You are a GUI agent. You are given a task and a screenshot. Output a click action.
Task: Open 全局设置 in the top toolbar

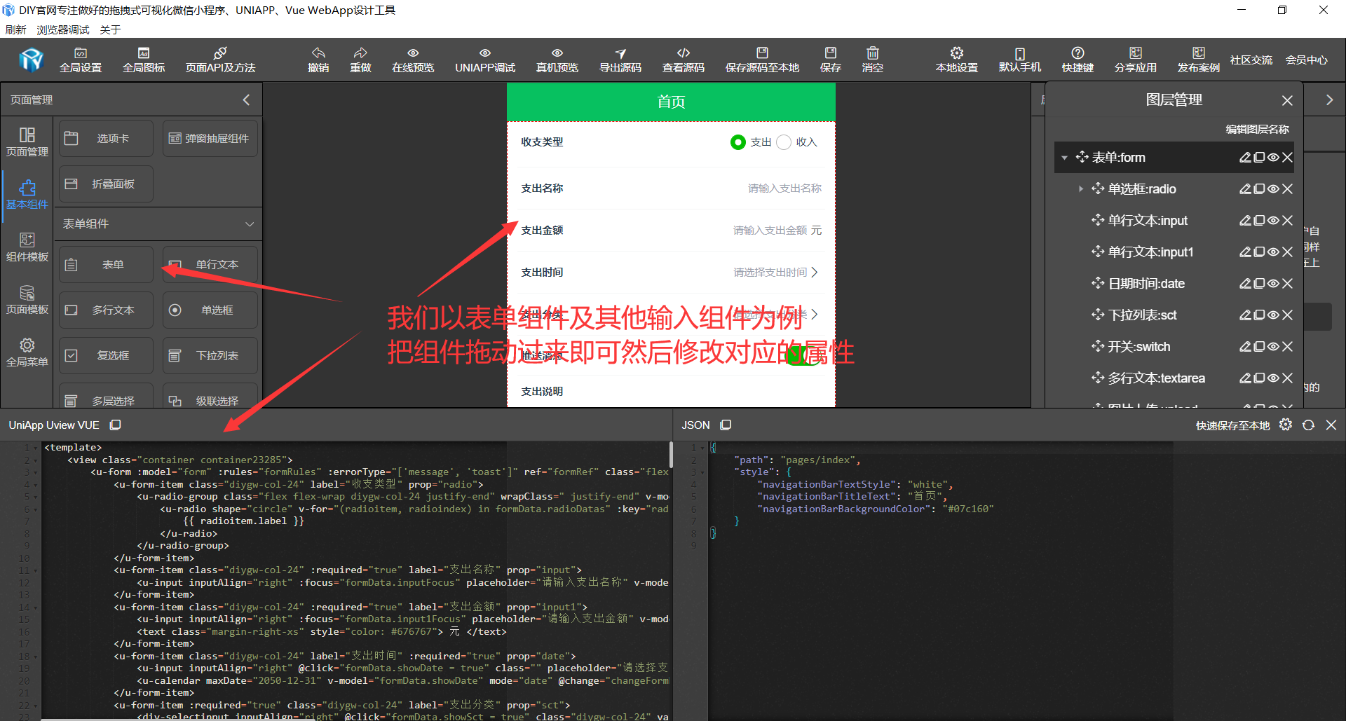coord(81,60)
